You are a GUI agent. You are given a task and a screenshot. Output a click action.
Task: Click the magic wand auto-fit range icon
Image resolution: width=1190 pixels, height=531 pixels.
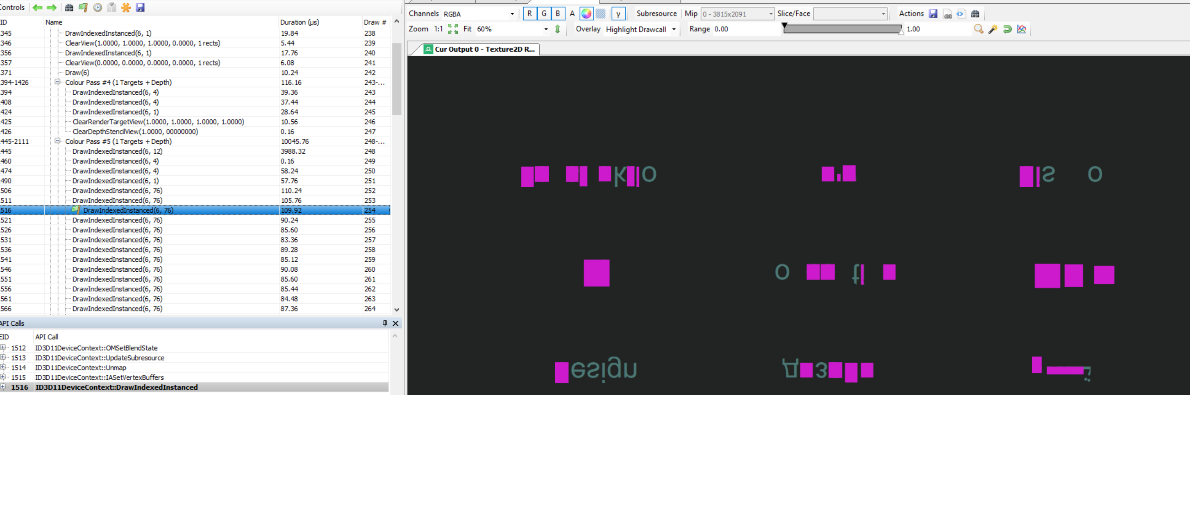click(993, 29)
